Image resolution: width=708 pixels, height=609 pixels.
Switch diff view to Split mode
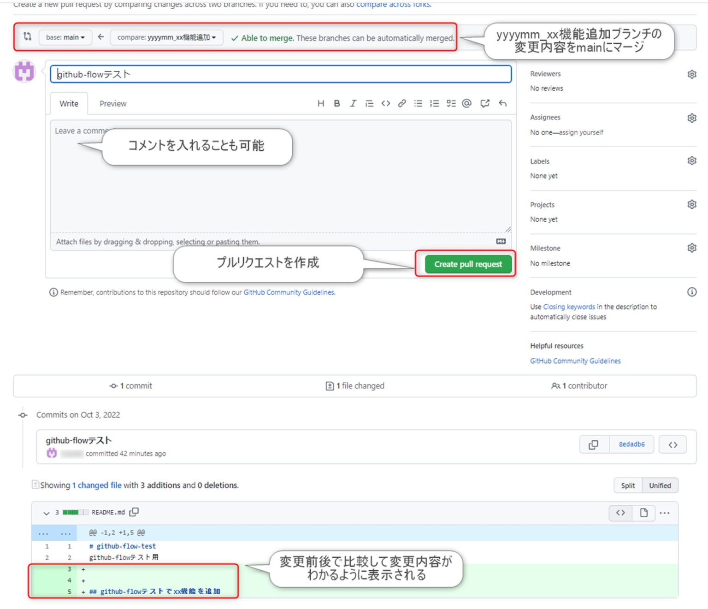coord(627,485)
